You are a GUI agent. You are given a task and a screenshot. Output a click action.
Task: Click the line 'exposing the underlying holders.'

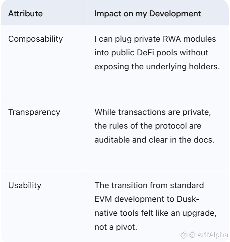tap(157, 66)
